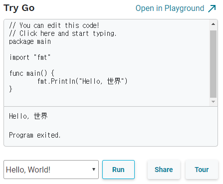Open the Tour button

pyautogui.click(x=202, y=170)
